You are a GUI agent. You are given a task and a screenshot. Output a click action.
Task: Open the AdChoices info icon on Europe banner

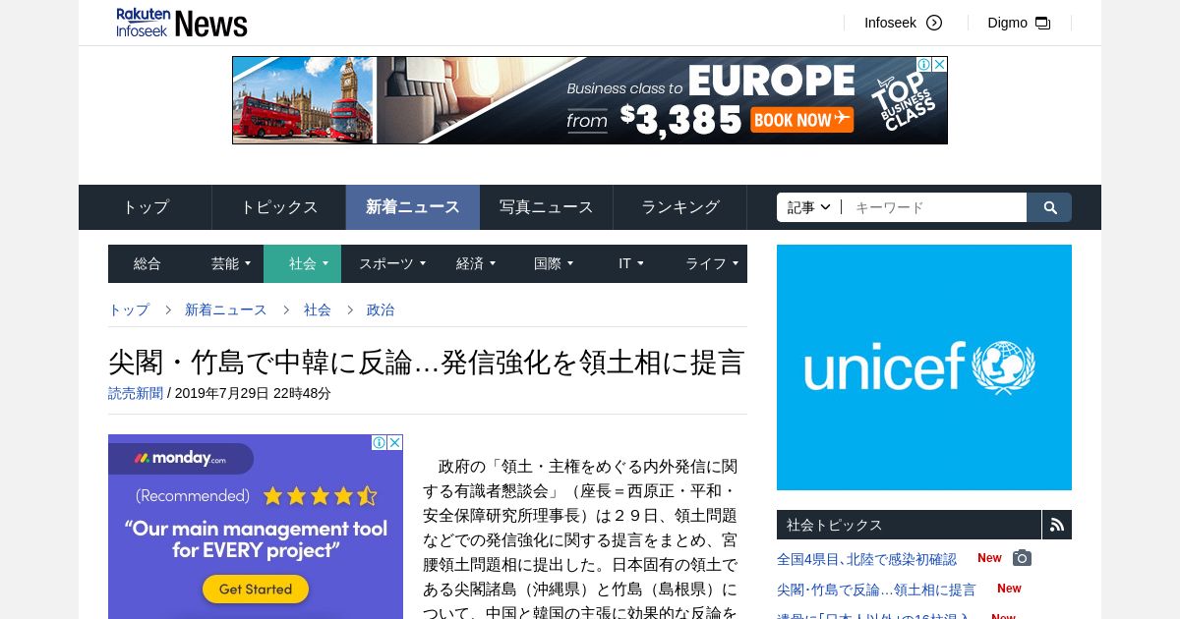tap(923, 64)
